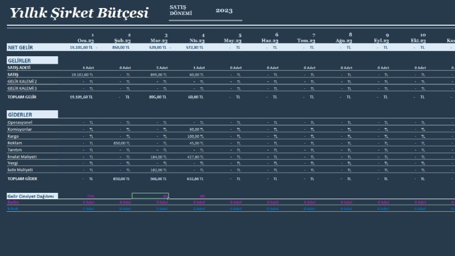
Task: Select the 'Oca.23' column header
Action: click(85, 41)
